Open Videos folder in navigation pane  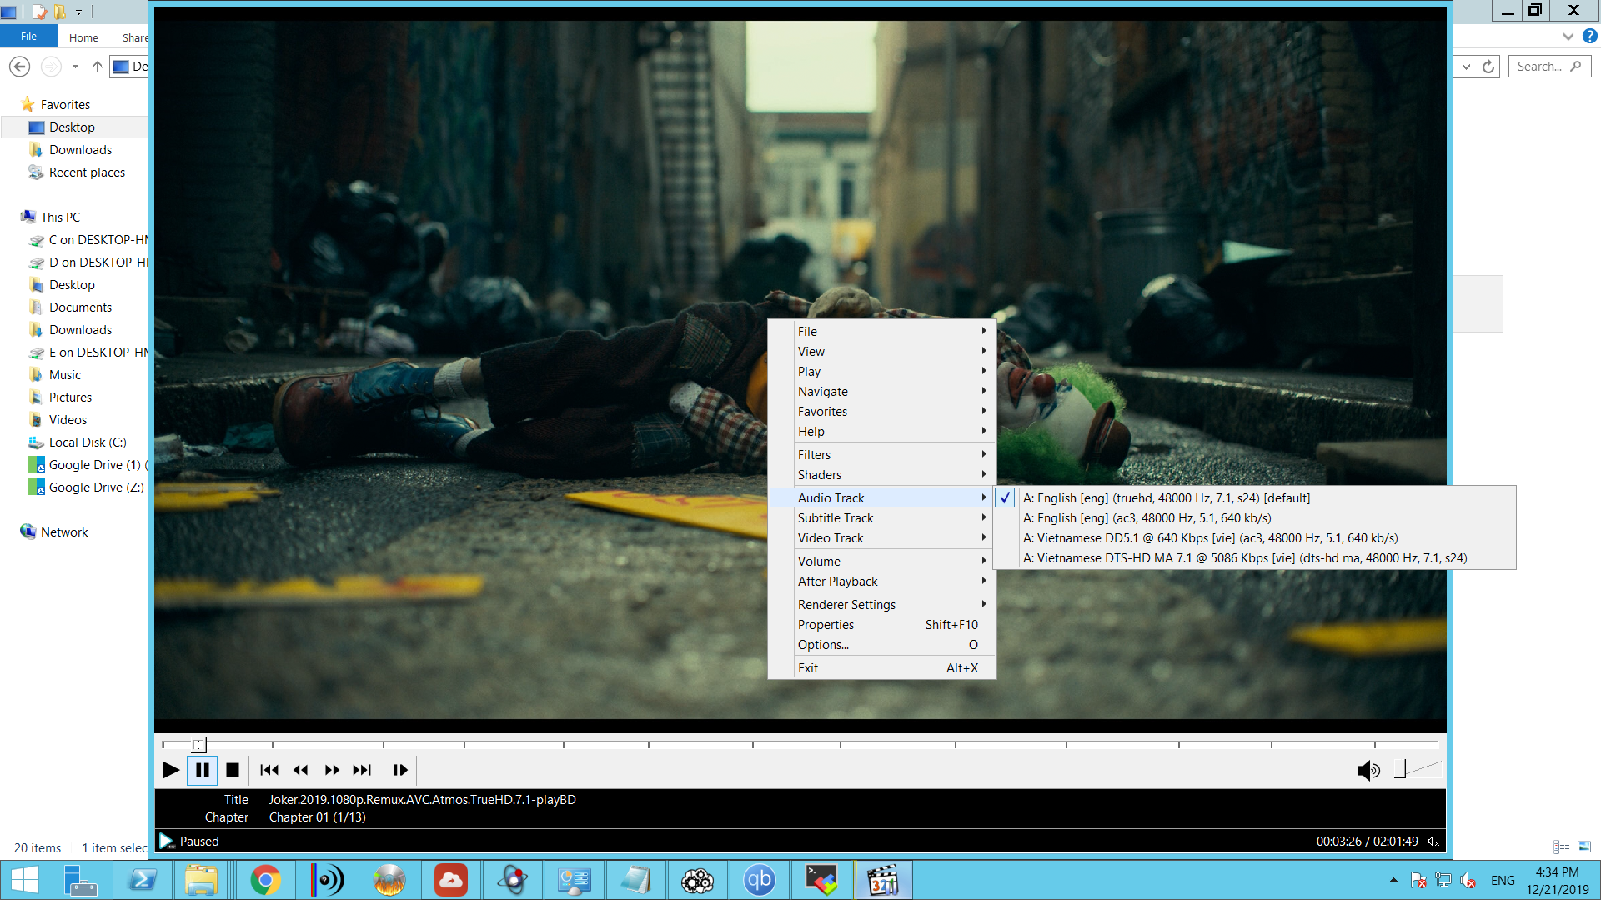click(x=68, y=420)
